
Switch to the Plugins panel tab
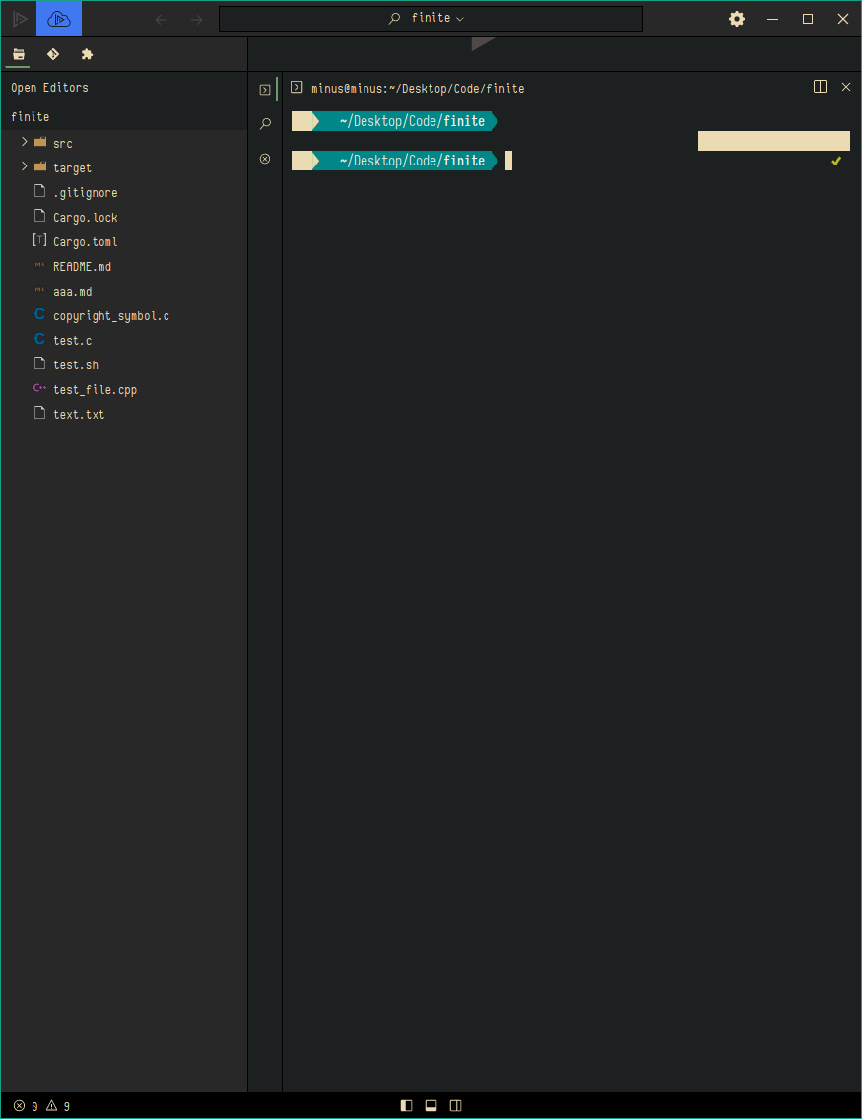pos(87,54)
